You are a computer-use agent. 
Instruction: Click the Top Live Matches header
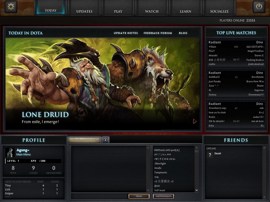(x=236, y=33)
